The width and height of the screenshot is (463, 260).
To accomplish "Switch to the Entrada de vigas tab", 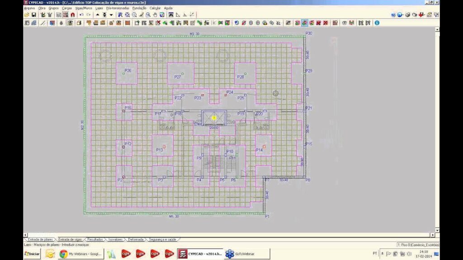I will pos(70,239).
